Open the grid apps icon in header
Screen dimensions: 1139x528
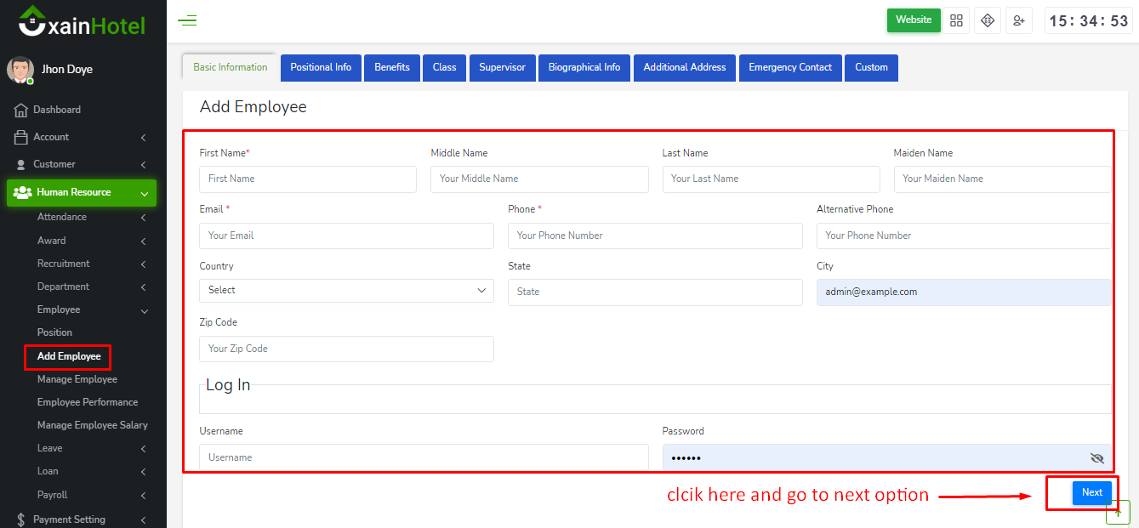956,20
